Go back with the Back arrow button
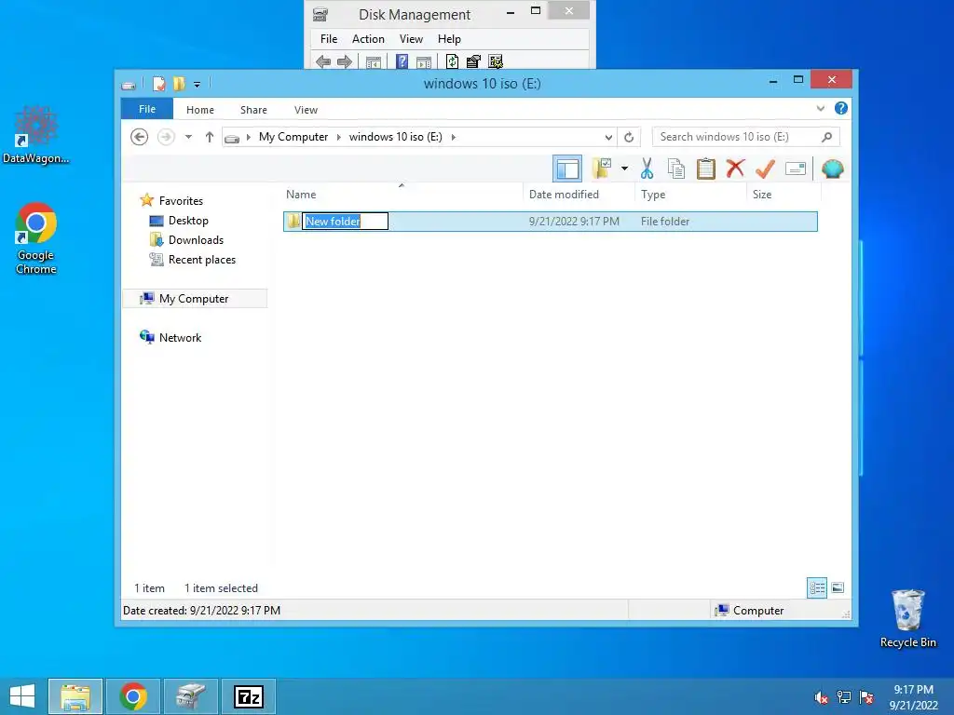 [x=140, y=137]
